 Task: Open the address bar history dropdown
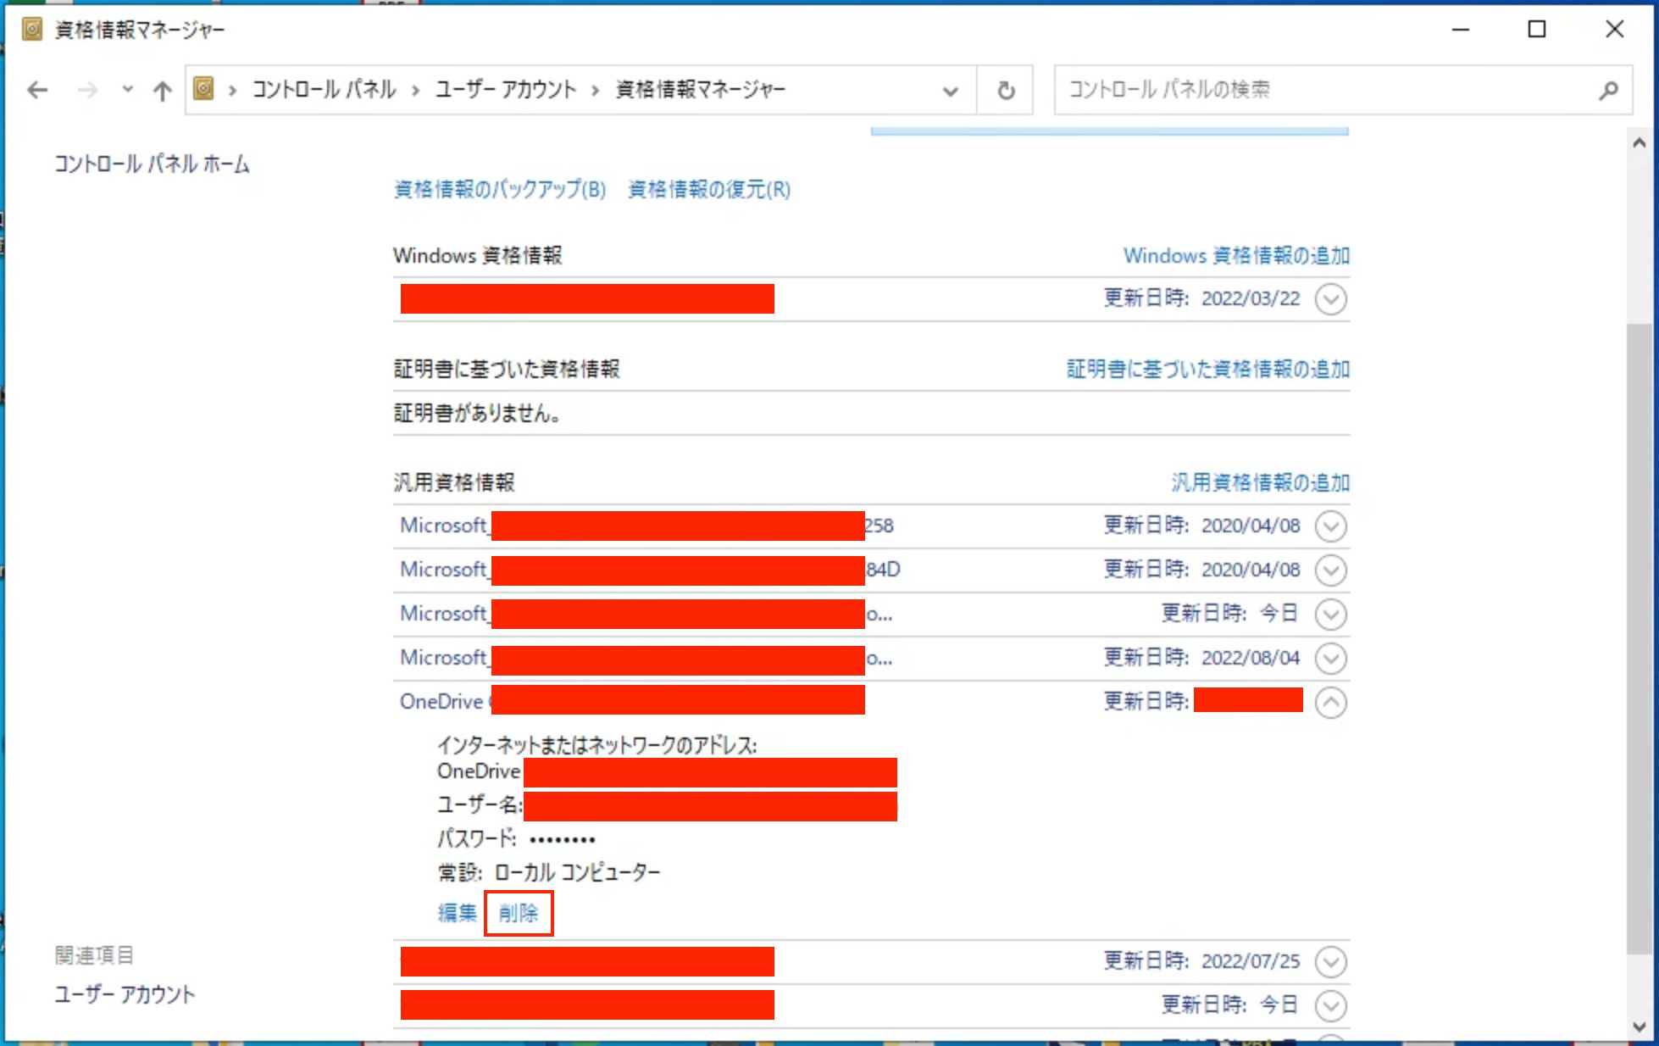950,91
